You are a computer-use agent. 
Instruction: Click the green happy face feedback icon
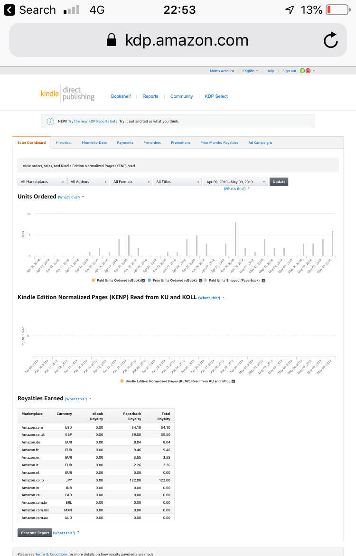click(302, 71)
